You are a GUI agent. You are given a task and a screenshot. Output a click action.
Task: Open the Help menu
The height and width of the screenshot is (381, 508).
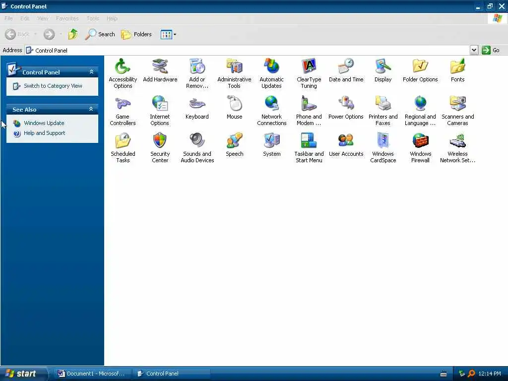point(112,18)
